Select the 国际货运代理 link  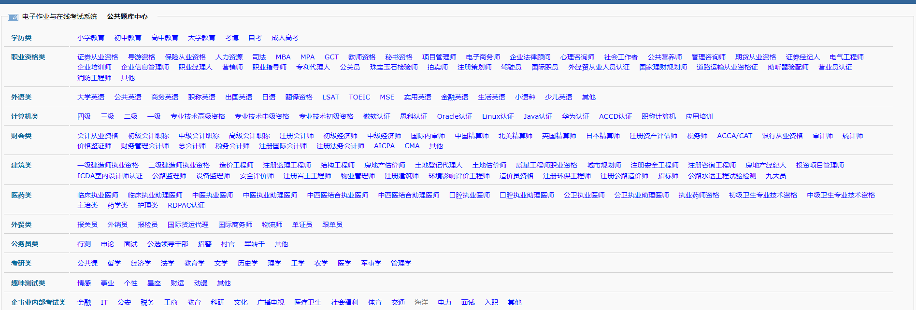(188, 225)
